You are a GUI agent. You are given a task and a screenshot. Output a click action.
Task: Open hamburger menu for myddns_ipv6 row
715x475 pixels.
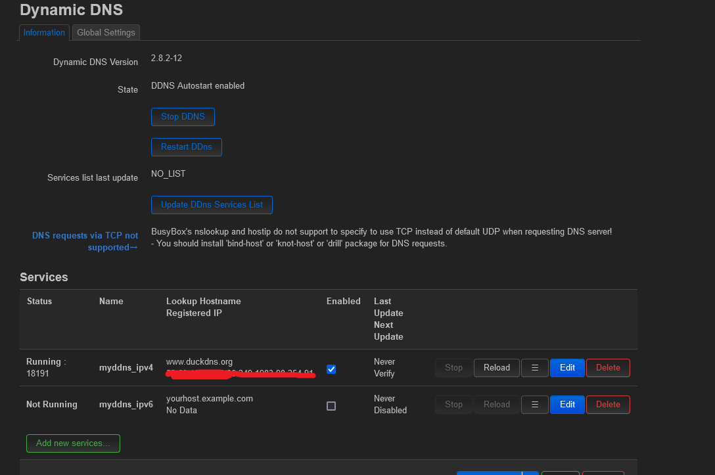tap(535, 404)
